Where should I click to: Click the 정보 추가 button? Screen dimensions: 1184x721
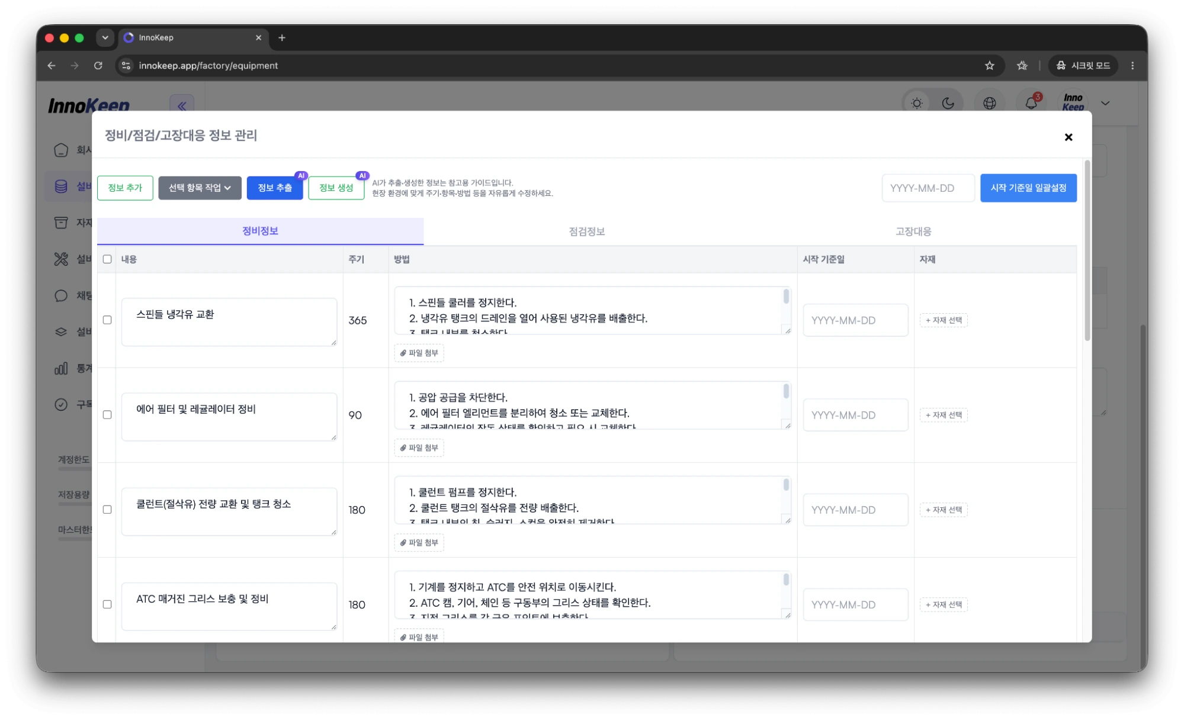[x=125, y=188]
